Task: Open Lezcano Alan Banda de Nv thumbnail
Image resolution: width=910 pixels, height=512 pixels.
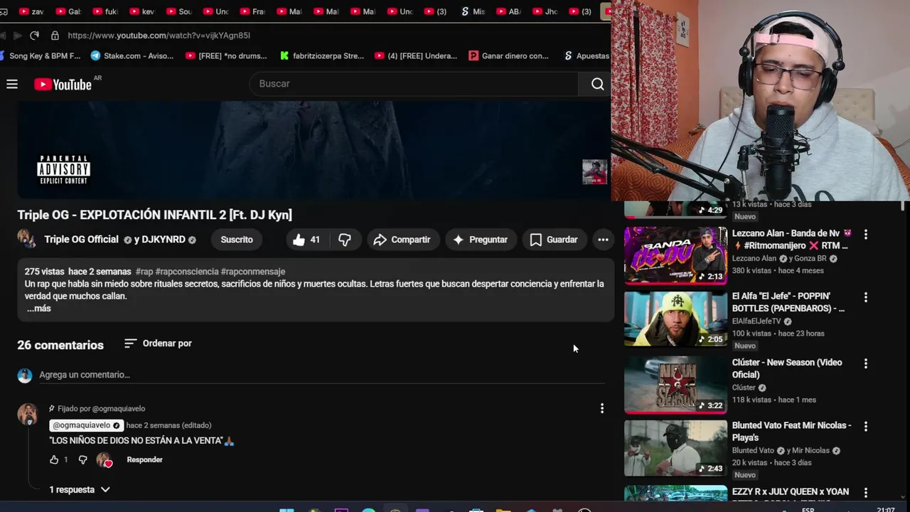Action: tap(675, 255)
